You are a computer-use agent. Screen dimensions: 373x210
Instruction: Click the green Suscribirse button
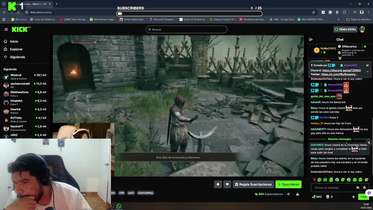288,184
